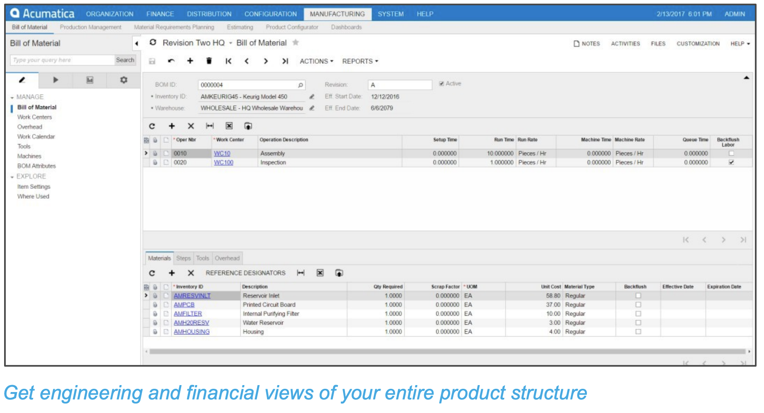Export materials grid to Excel
The image size is (764, 413).
320,273
